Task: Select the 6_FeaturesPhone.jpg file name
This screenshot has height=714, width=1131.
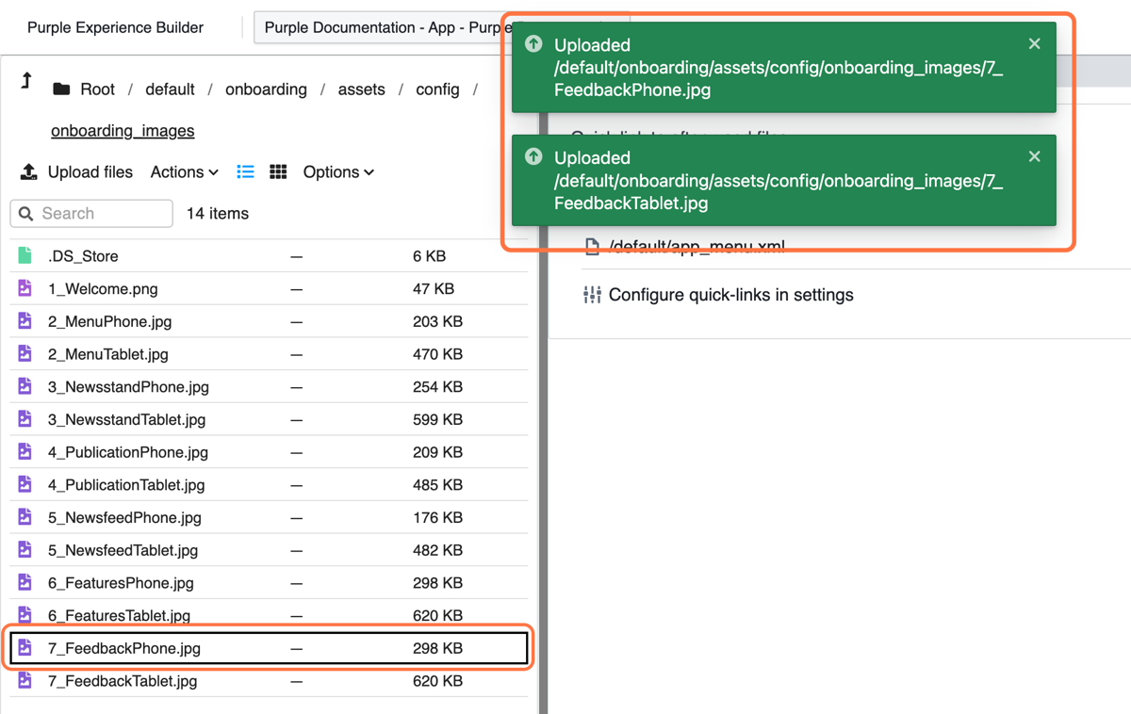Action: (x=121, y=582)
